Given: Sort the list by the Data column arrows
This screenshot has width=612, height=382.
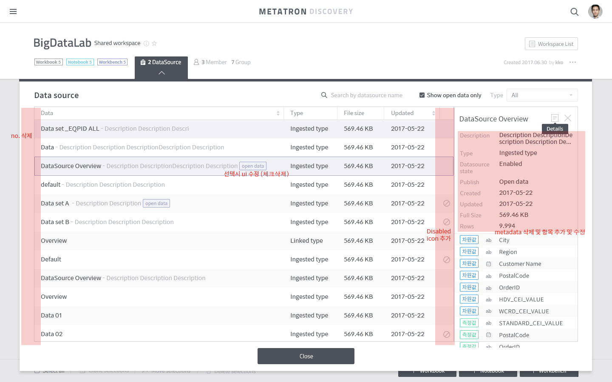Looking at the screenshot, I should [x=278, y=113].
